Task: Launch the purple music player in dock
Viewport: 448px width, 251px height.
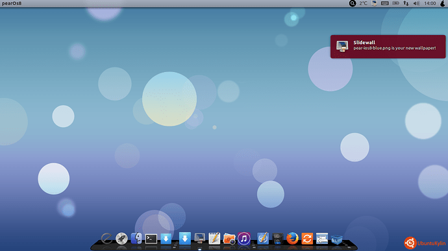Action: coord(244,239)
